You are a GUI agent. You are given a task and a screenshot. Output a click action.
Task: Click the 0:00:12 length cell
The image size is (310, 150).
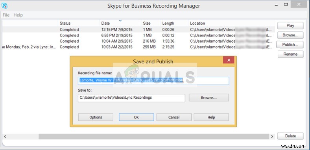coord(168,35)
